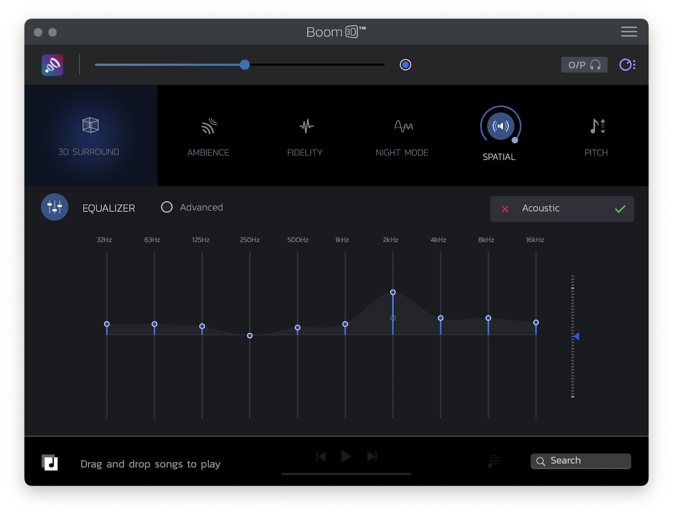Click the Boom app logo icon

pyautogui.click(x=53, y=65)
